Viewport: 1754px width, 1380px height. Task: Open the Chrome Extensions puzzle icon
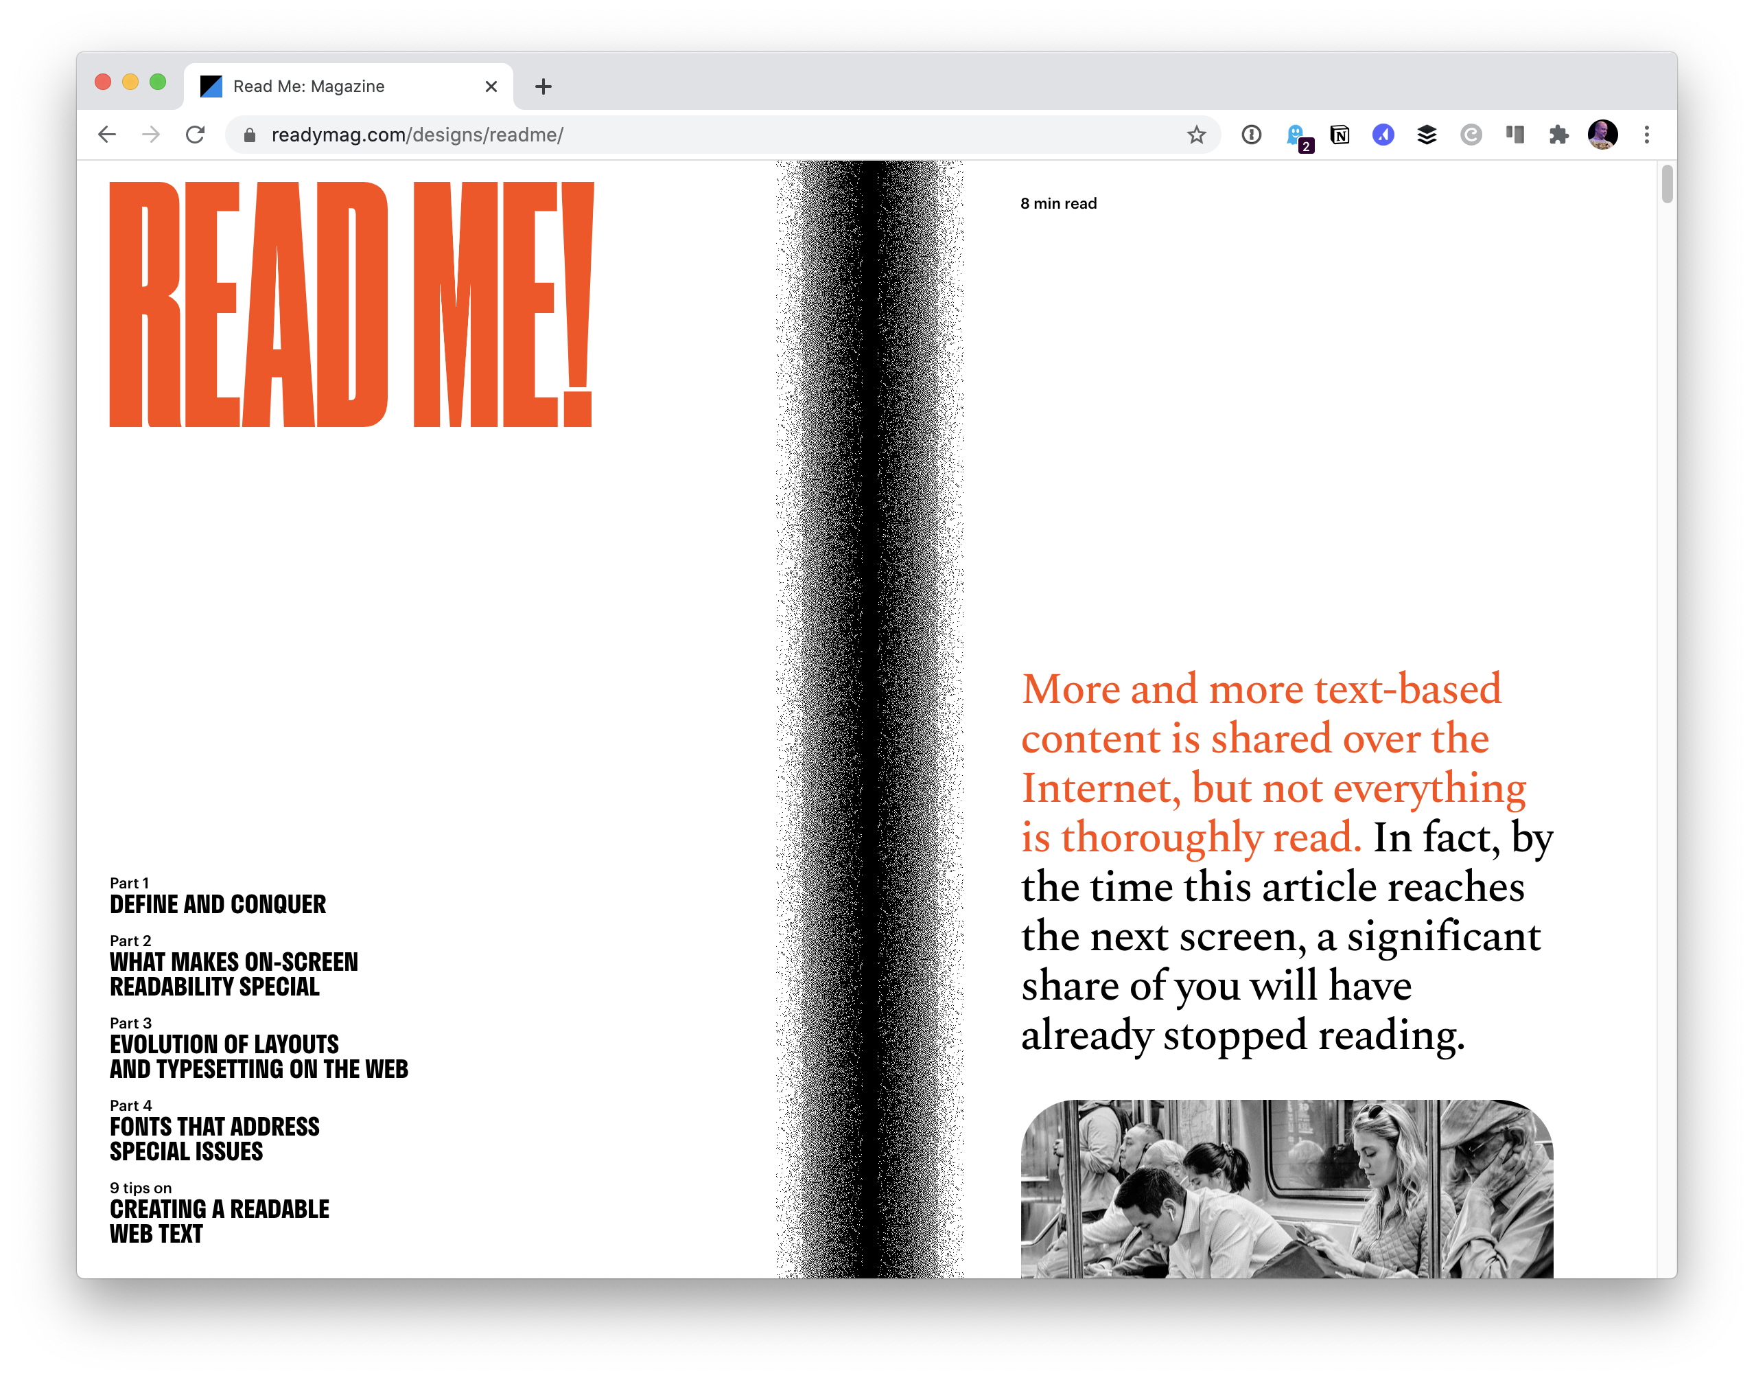[x=1558, y=135]
